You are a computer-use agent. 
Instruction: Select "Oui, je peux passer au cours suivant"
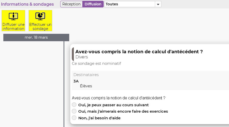pyautogui.click(x=74, y=105)
